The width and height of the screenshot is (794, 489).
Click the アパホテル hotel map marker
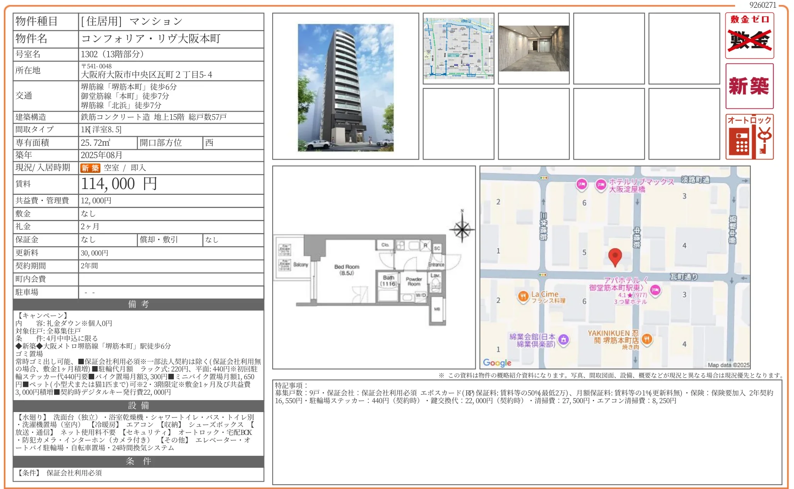[655, 290]
